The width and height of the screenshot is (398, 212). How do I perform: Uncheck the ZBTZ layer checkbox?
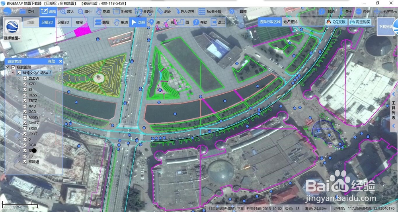coord(25,101)
